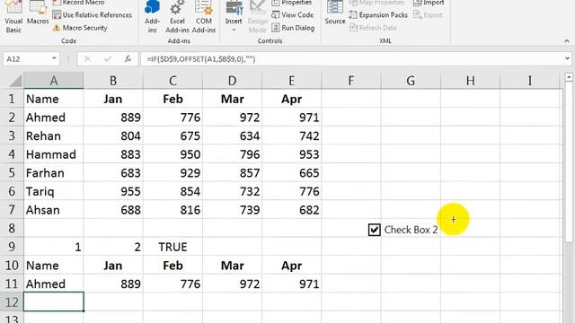Viewport: 575px width, 323px height.
Task: Open control Properties
Action: (x=292, y=3)
